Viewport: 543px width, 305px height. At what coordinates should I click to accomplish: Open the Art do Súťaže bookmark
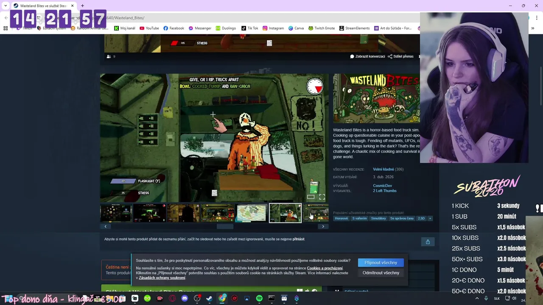[x=393, y=28]
